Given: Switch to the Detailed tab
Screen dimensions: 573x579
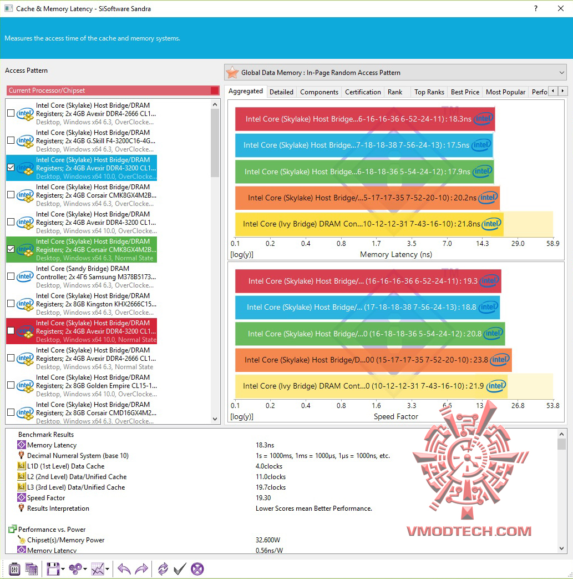Looking at the screenshot, I should 281,92.
